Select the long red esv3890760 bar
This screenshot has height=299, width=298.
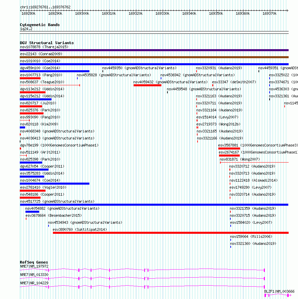pos(171,233)
